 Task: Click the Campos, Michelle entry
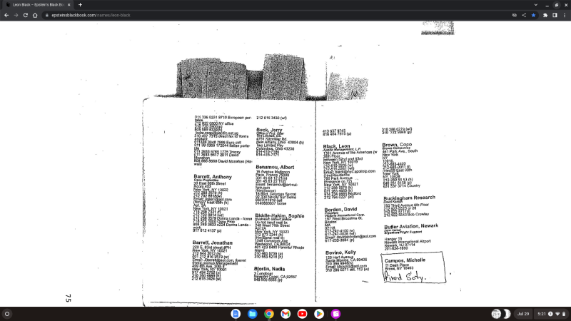coord(413,267)
